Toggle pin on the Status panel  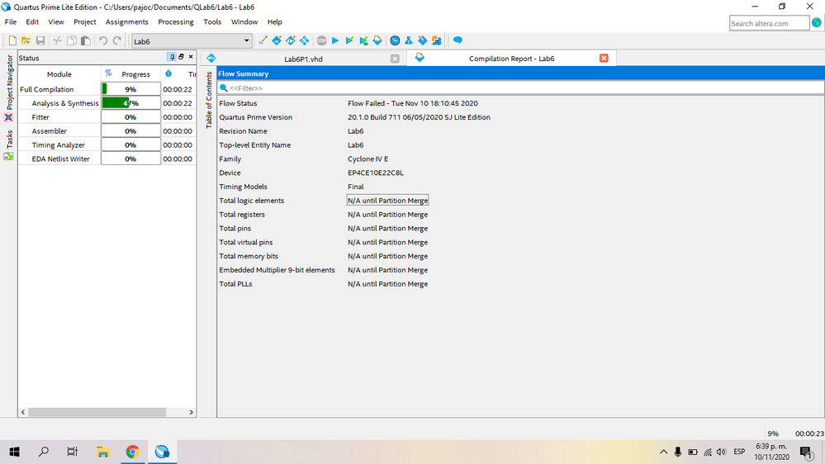pos(172,58)
